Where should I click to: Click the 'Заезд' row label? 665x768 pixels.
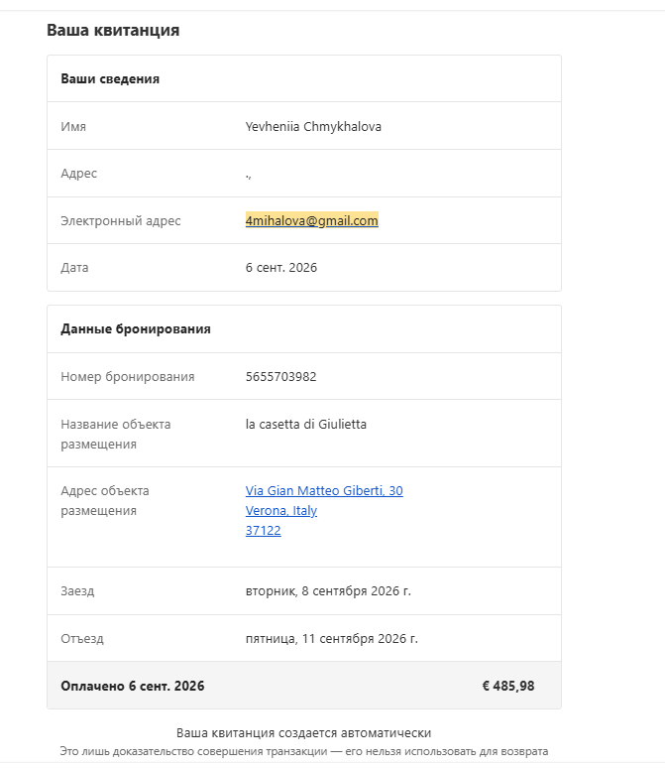[77, 591]
